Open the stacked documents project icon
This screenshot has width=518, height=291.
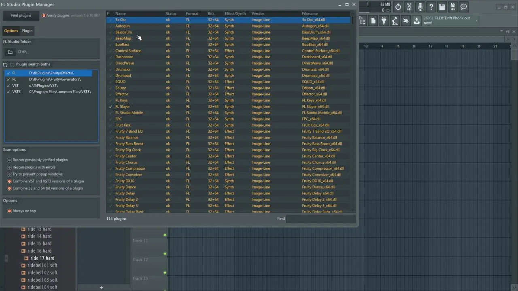373,21
